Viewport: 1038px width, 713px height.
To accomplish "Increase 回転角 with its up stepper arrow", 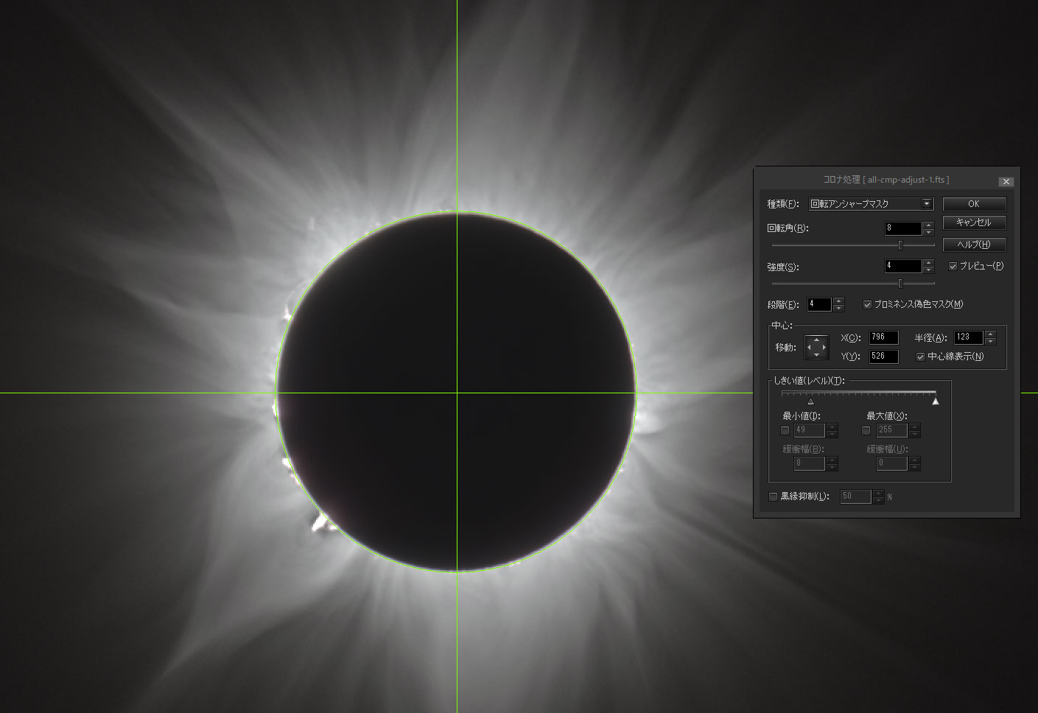I will [928, 225].
